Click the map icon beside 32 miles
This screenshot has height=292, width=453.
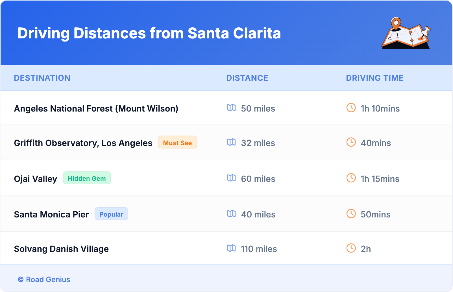click(231, 142)
